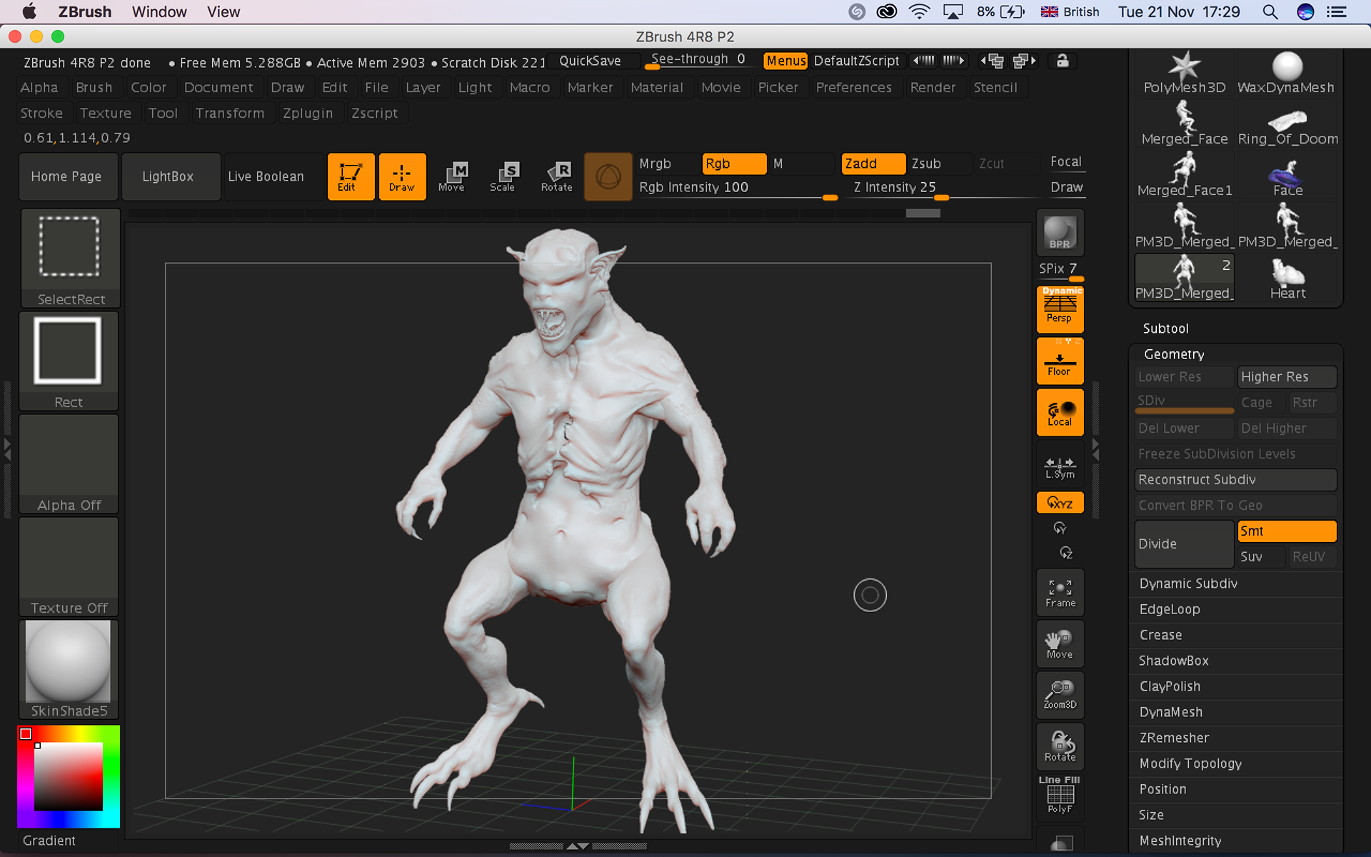Open the Zplugin menu
The width and height of the screenshot is (1371, 857).
pos(308,113)
